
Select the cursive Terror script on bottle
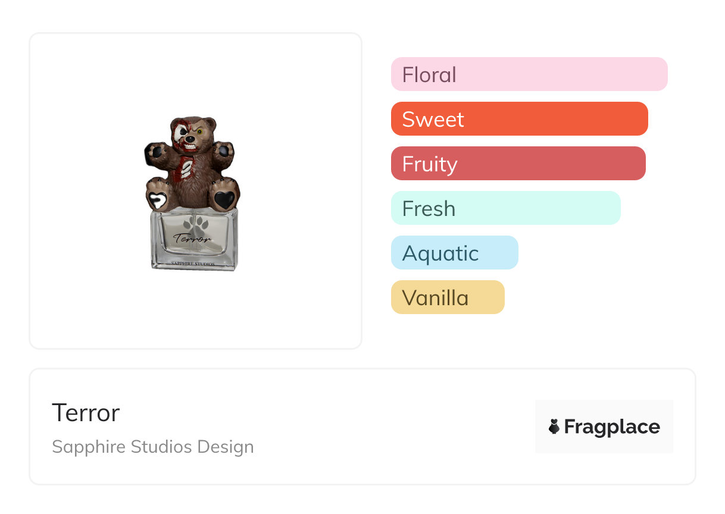pyautogui.click(x=192, y=239)
